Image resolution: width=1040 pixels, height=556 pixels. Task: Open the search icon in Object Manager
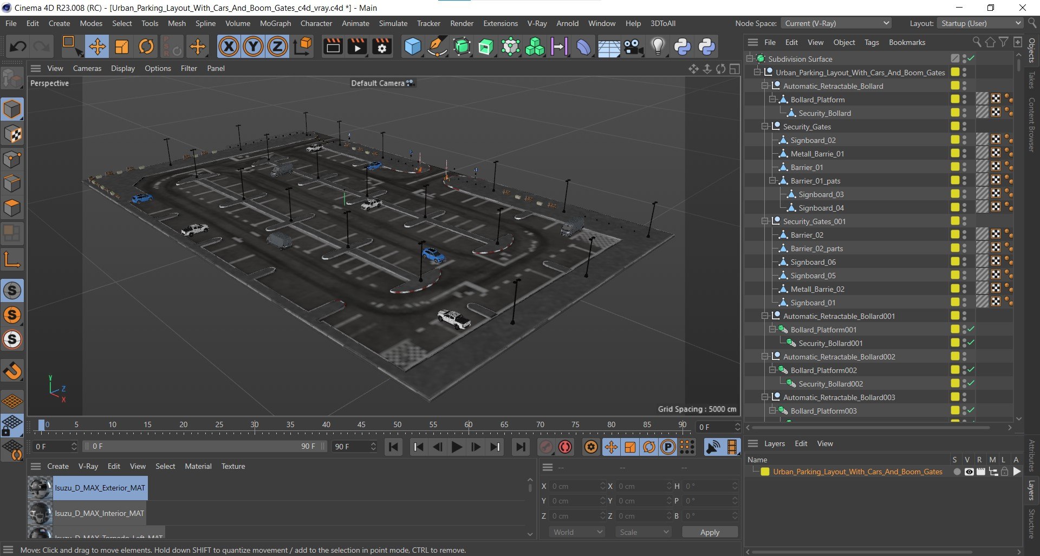(977, 42)
